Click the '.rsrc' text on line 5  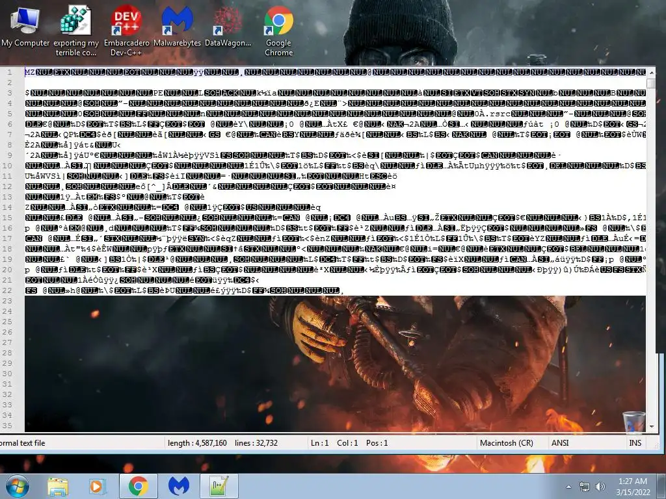coord(499,114)
